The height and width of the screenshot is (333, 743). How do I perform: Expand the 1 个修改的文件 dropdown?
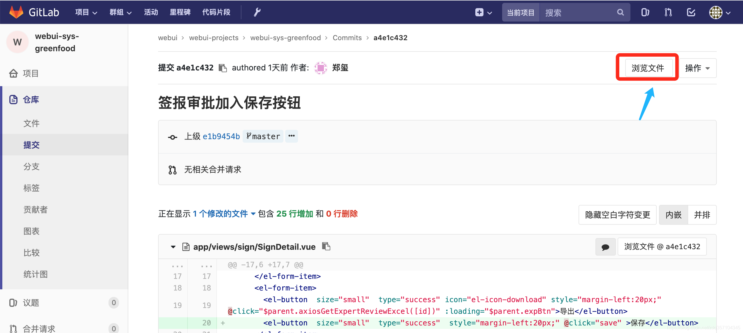click(224, 214)
